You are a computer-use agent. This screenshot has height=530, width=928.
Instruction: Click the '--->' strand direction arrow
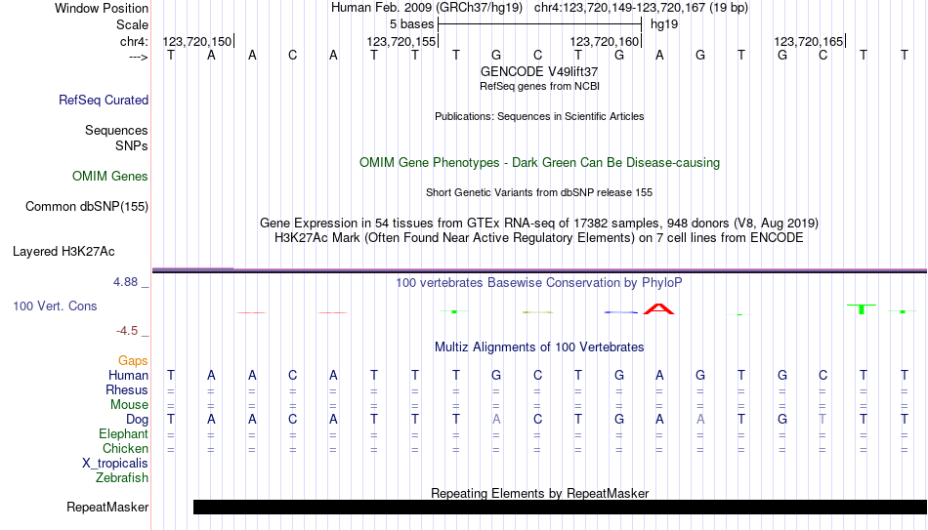point(138,57)
